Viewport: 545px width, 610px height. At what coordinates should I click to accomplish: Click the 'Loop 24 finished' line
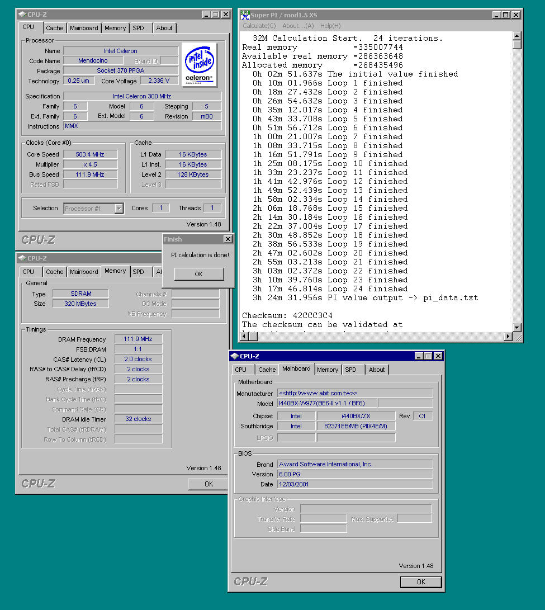330,289
